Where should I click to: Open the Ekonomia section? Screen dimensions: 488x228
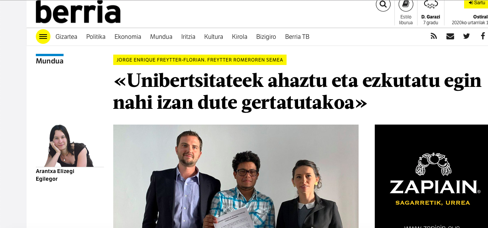(x=128, y=37)
